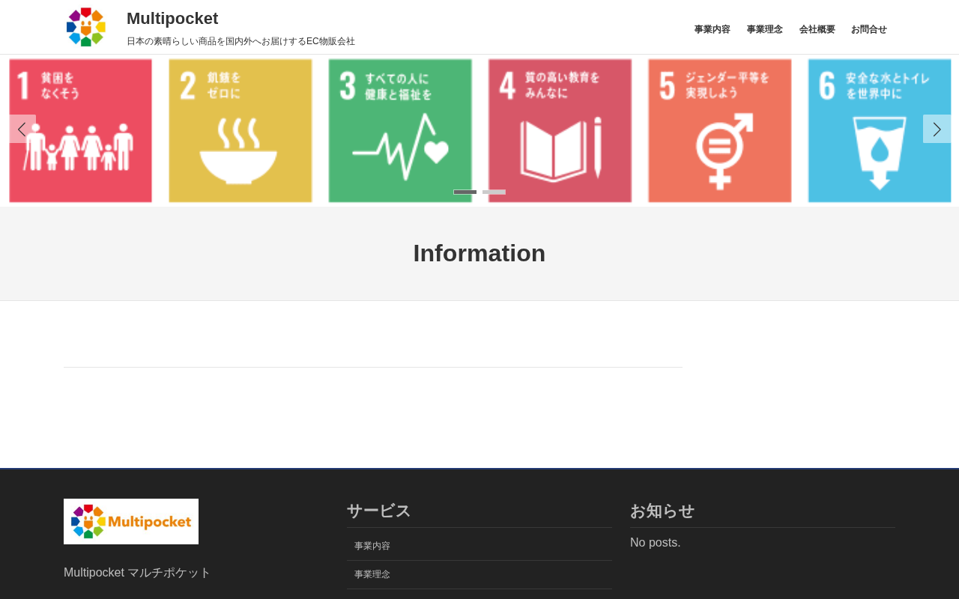Click the Multipocket header logo icon
This screenshot has height=599, width=959.
coord(86,27)
